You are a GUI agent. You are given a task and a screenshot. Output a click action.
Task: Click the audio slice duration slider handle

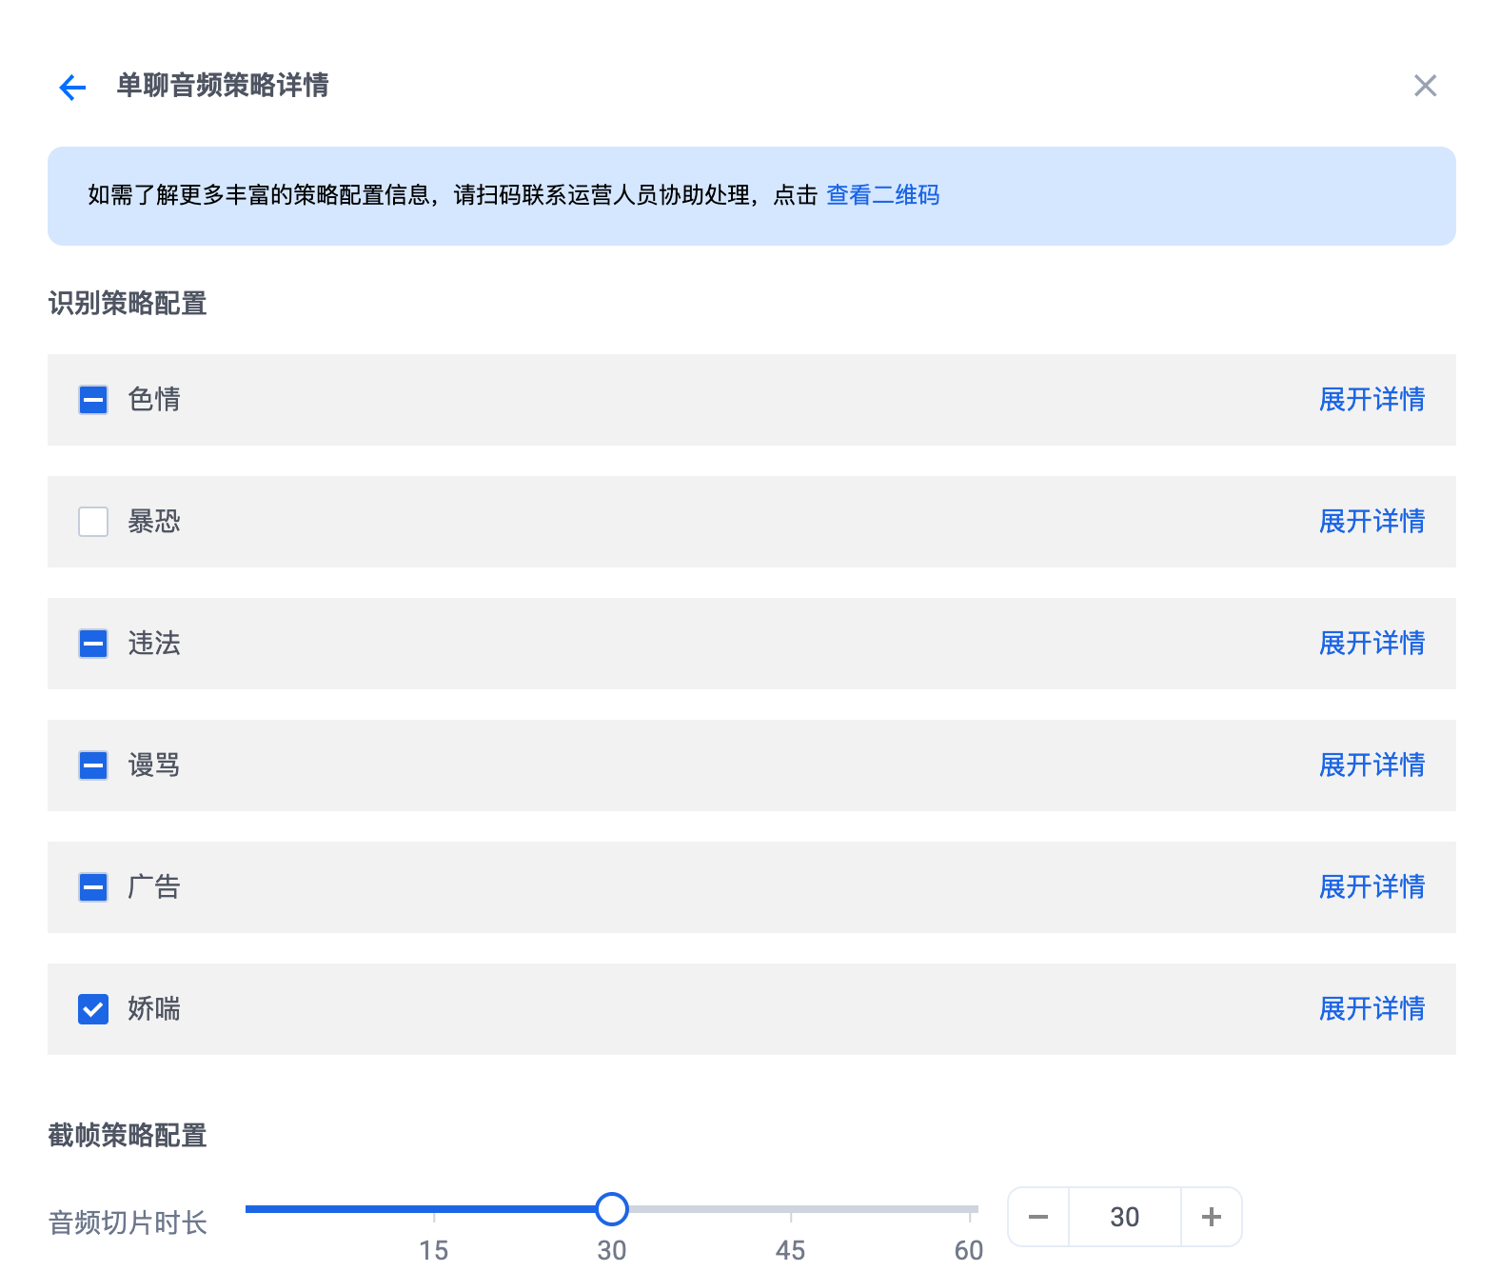(612, 1209)
